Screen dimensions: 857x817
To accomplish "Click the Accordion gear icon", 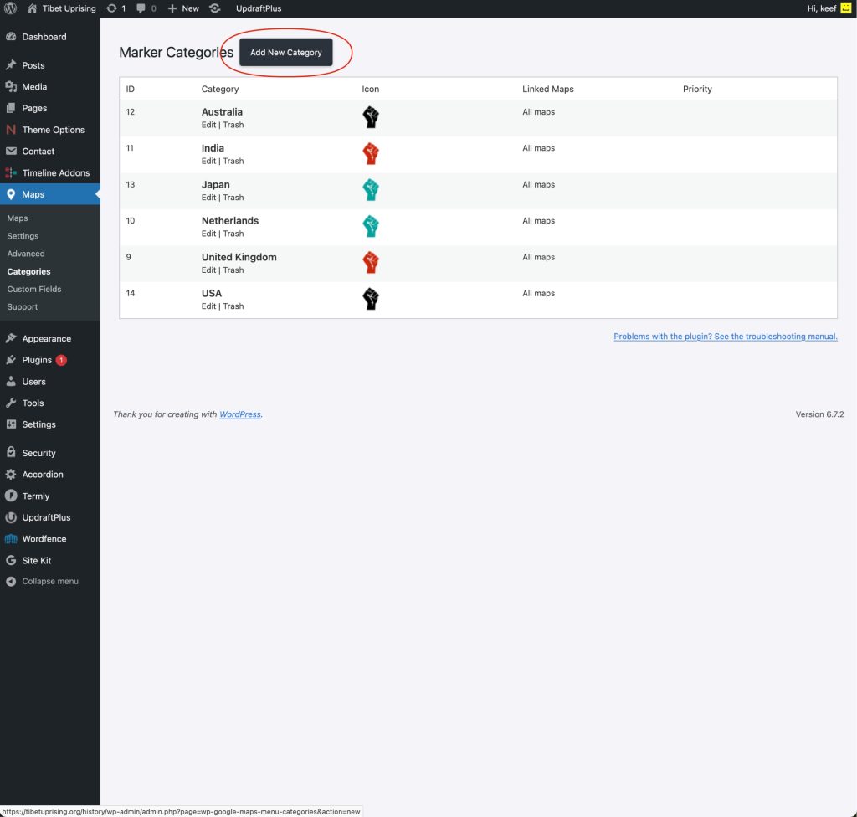I will coord(11,474).
